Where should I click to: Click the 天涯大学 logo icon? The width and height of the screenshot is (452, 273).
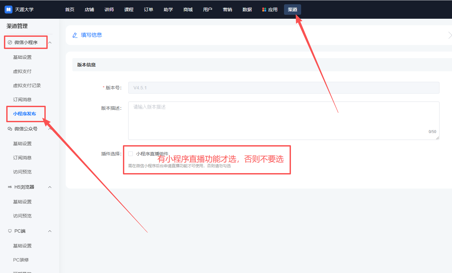click(8, 10)
